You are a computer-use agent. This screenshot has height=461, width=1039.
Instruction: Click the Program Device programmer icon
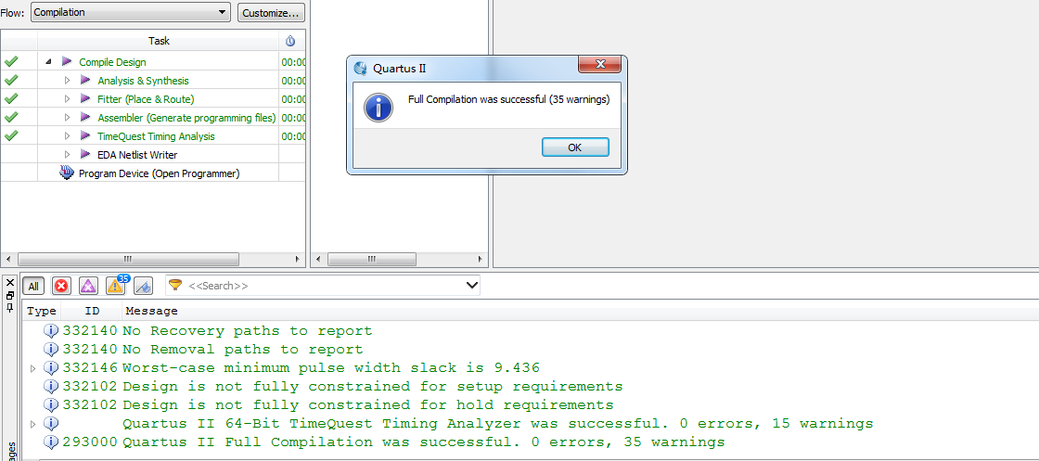(x=66, y=173)
